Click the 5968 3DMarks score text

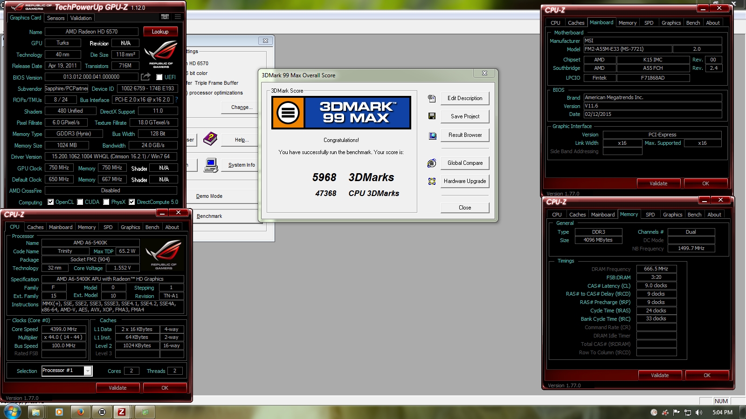[353, 177]
